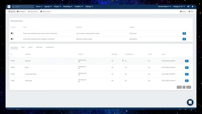Expand the Agenda menu
The image size is (202, 114).
[48, 6]
